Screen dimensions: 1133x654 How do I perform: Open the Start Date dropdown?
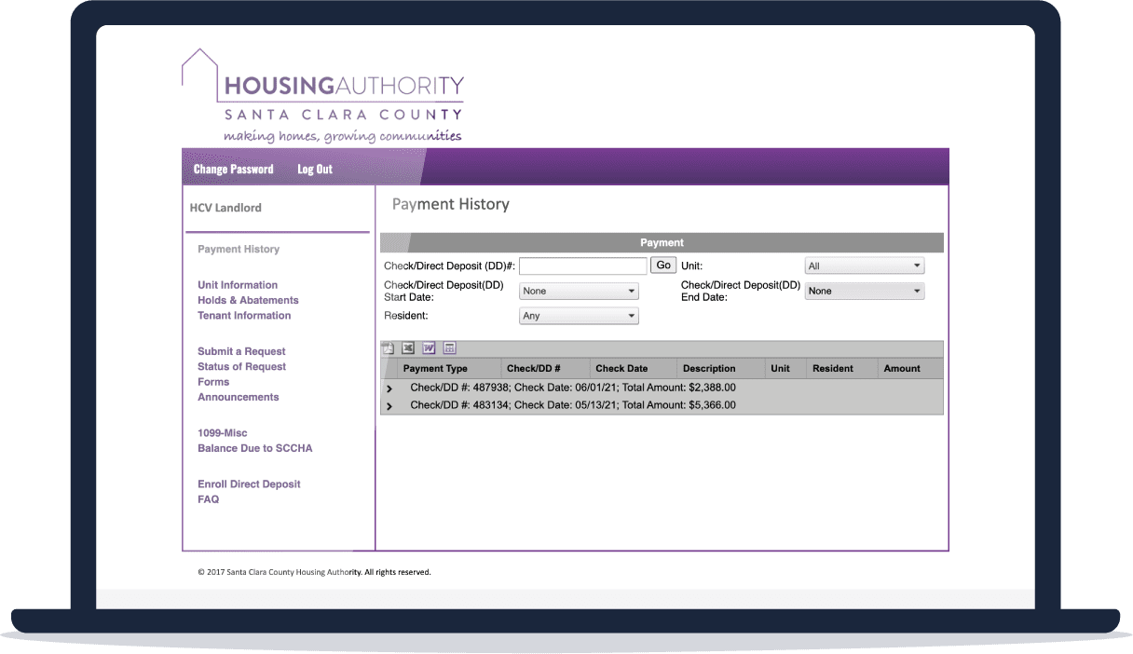[x=579, y=292]
